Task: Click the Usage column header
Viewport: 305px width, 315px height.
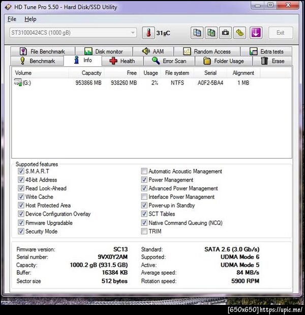Action: tap(150, 73)
